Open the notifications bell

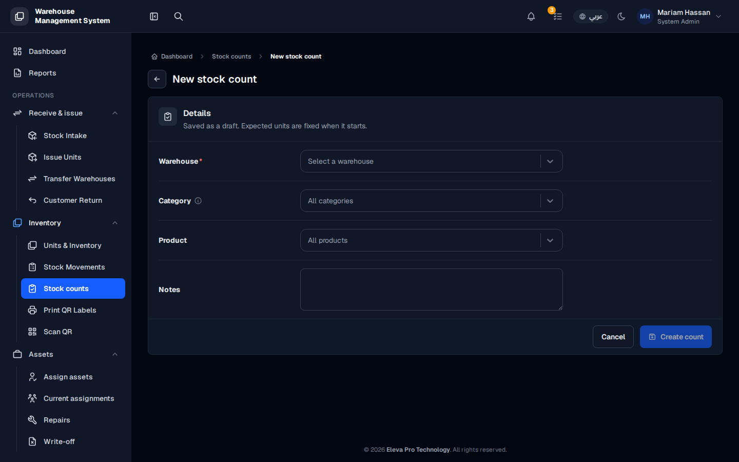tap(531, 16)
